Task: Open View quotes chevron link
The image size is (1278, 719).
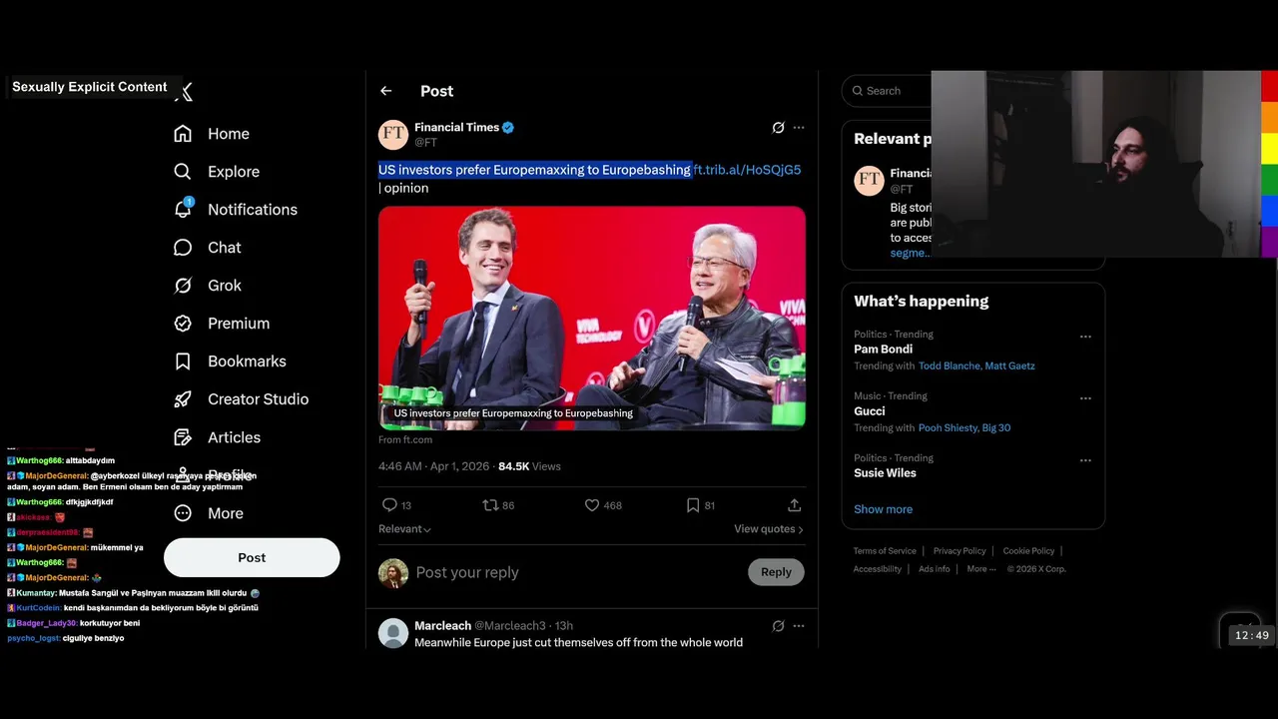Action: pyautogui.click(x=769, y=529)
